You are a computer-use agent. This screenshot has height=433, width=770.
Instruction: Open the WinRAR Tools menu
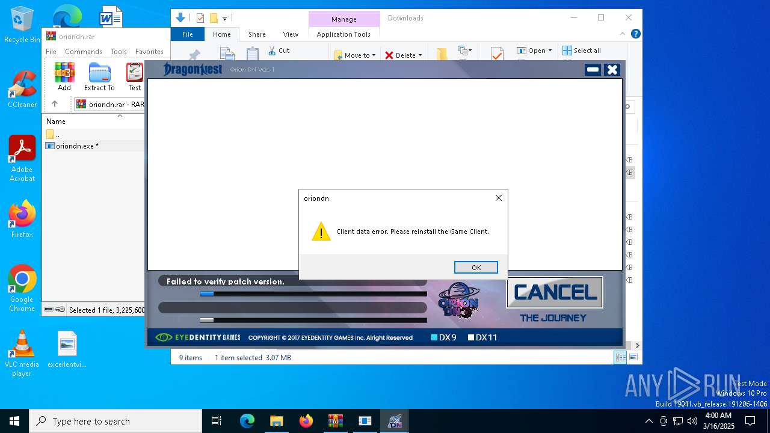(119, 52)
